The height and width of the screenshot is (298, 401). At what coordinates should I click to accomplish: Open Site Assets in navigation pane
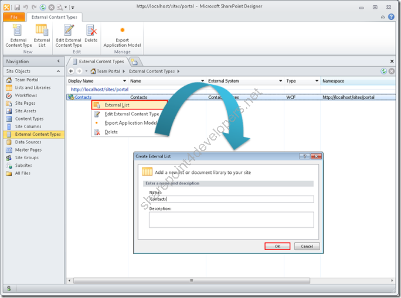(x=26, y=111)
